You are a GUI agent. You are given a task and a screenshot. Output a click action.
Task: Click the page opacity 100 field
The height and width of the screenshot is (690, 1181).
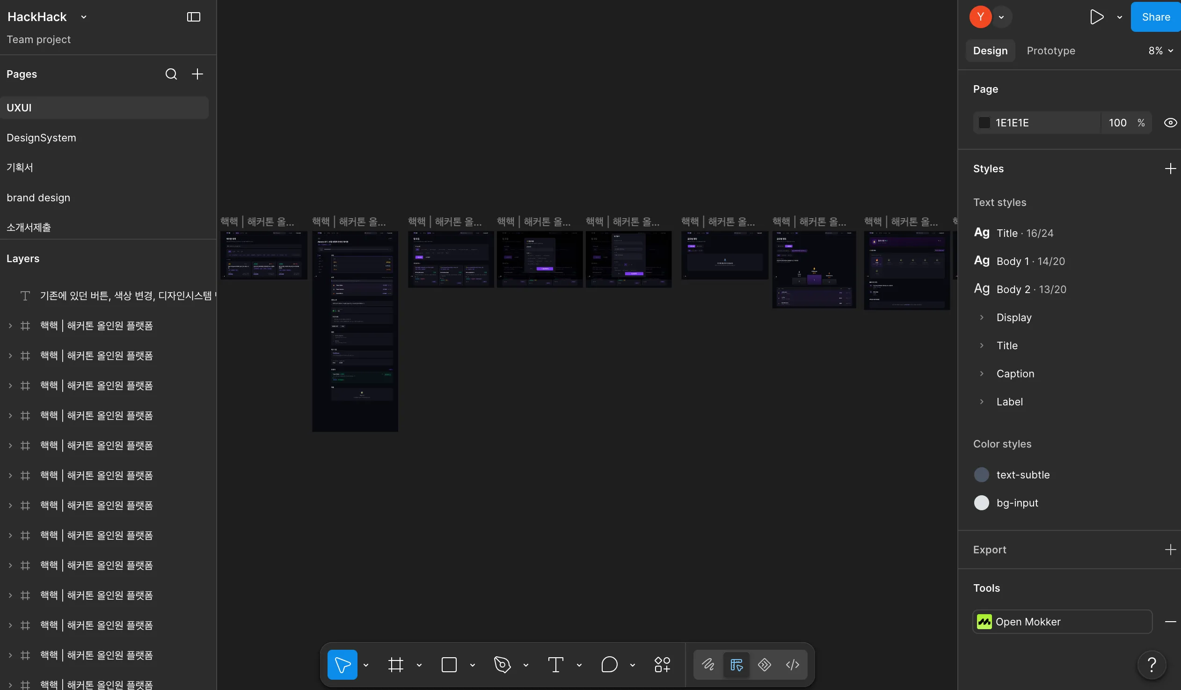pos(1117,123)
